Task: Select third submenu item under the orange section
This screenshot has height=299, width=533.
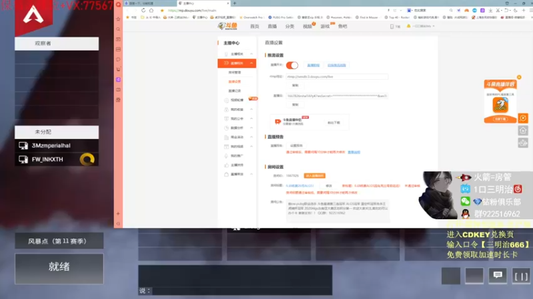Action: coord(235,91)
